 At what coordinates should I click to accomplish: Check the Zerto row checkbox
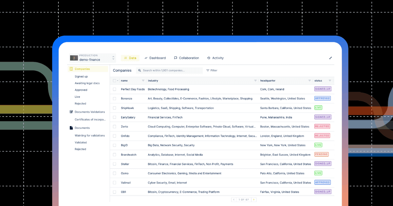pos(115,127)
